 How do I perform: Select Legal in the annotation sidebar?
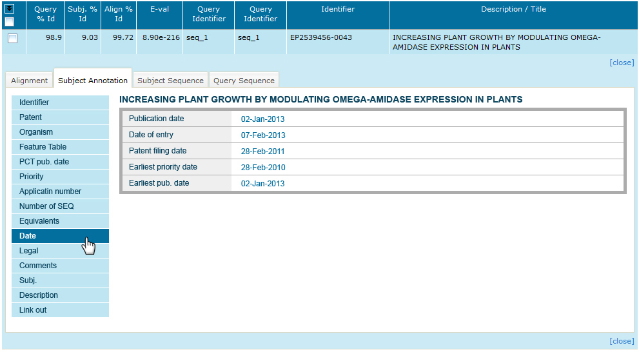60,251
